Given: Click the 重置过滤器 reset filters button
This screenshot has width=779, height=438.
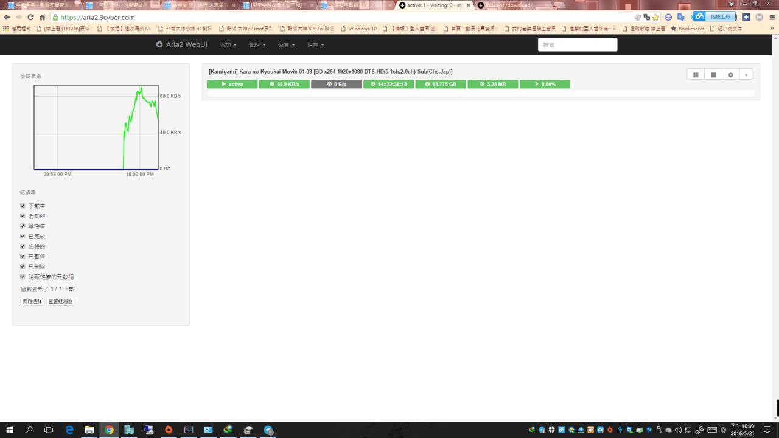Looking at the screenshot, I should point(61,301).
